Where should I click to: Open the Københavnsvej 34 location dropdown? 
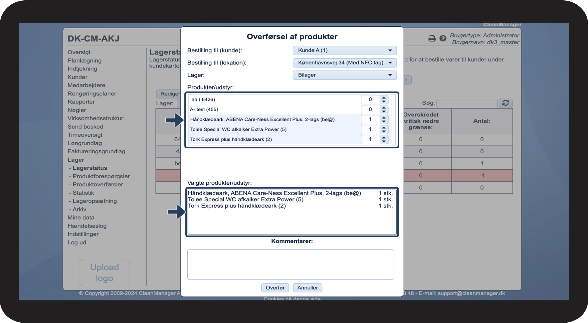345,63
